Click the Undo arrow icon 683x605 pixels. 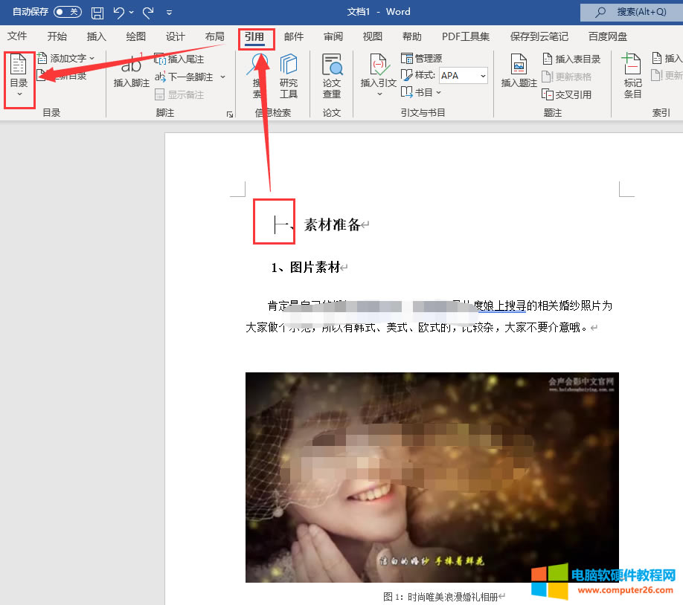click(x=119, y=13)
